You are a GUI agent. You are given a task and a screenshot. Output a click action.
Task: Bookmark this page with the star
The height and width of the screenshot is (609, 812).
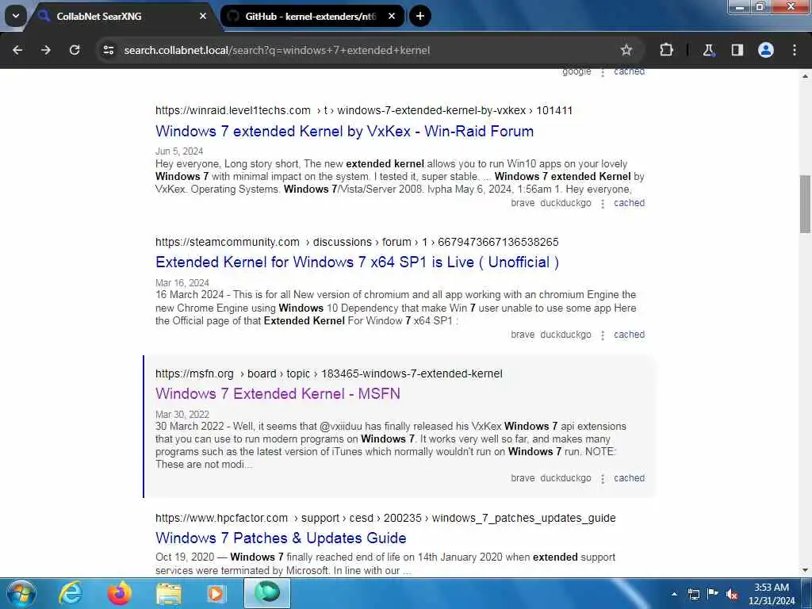coord(626,50)
